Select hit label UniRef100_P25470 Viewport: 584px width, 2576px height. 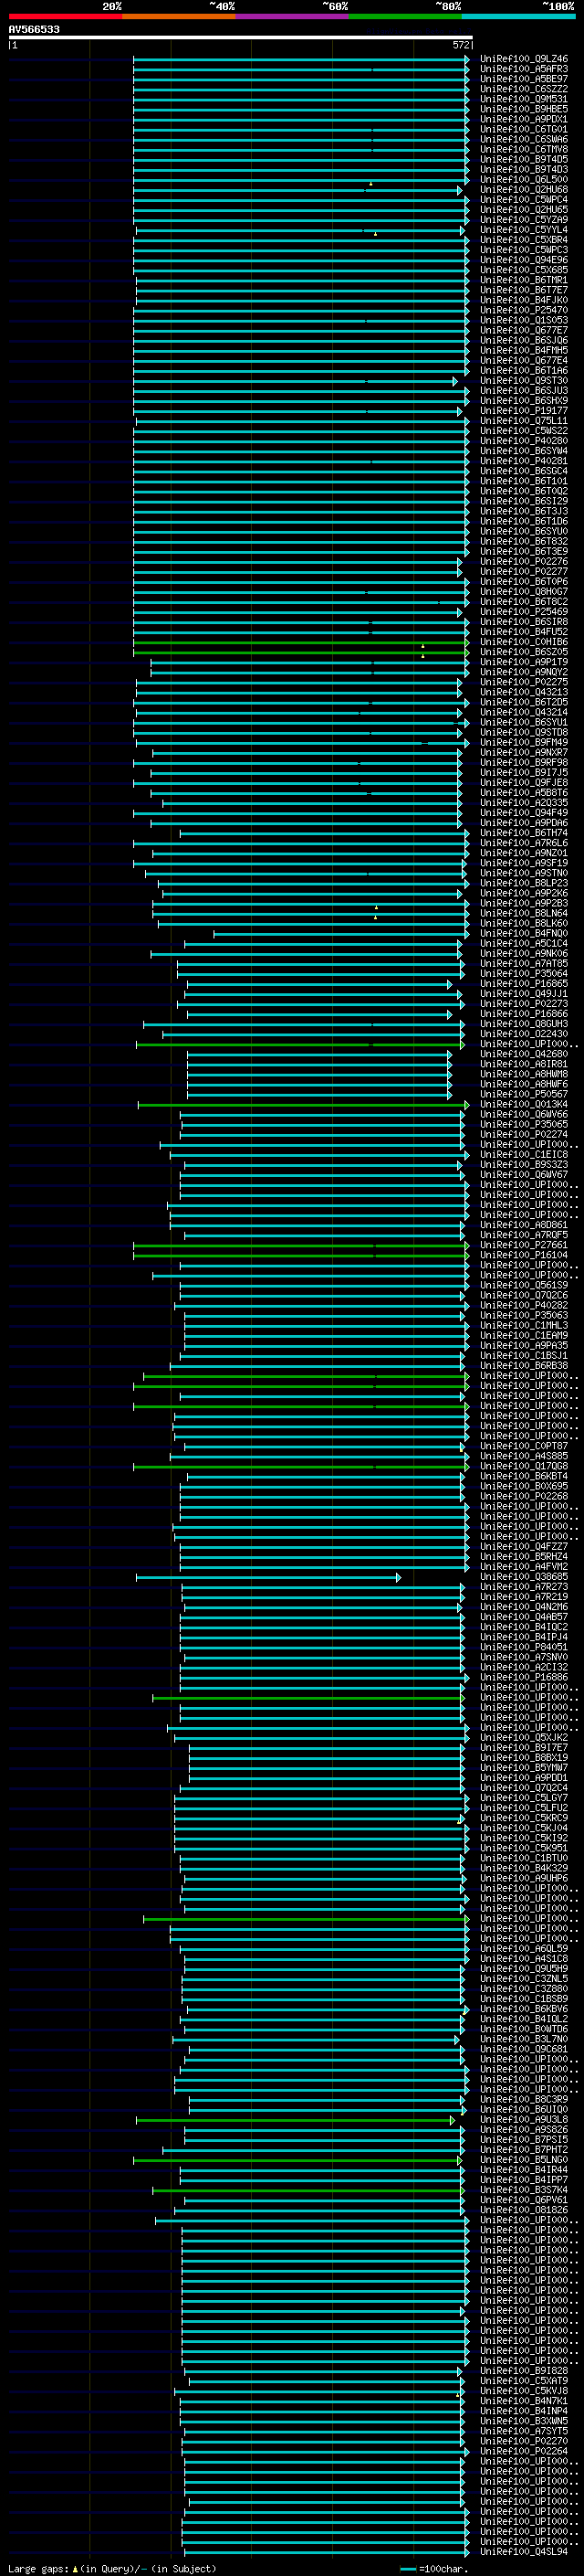[524, 310]
